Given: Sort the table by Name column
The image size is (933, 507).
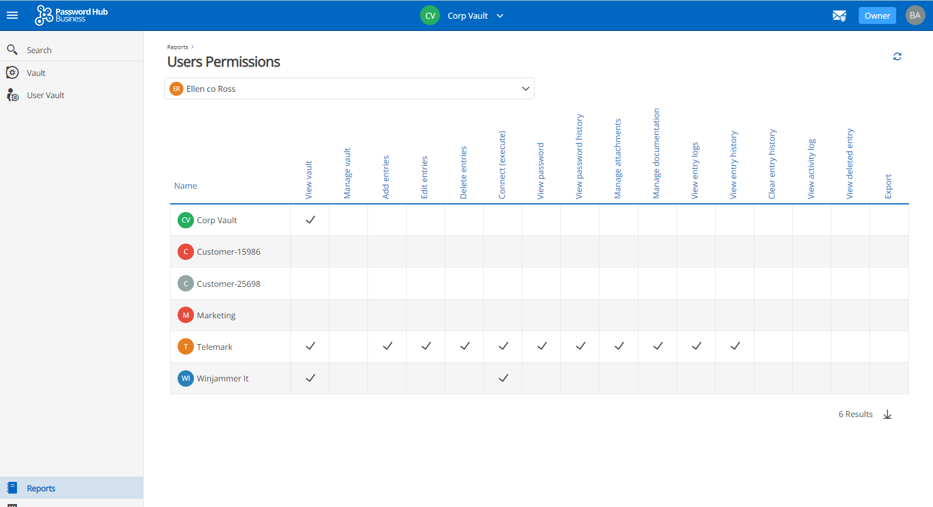Looking at the screenshot, I should tap(185, 186).
